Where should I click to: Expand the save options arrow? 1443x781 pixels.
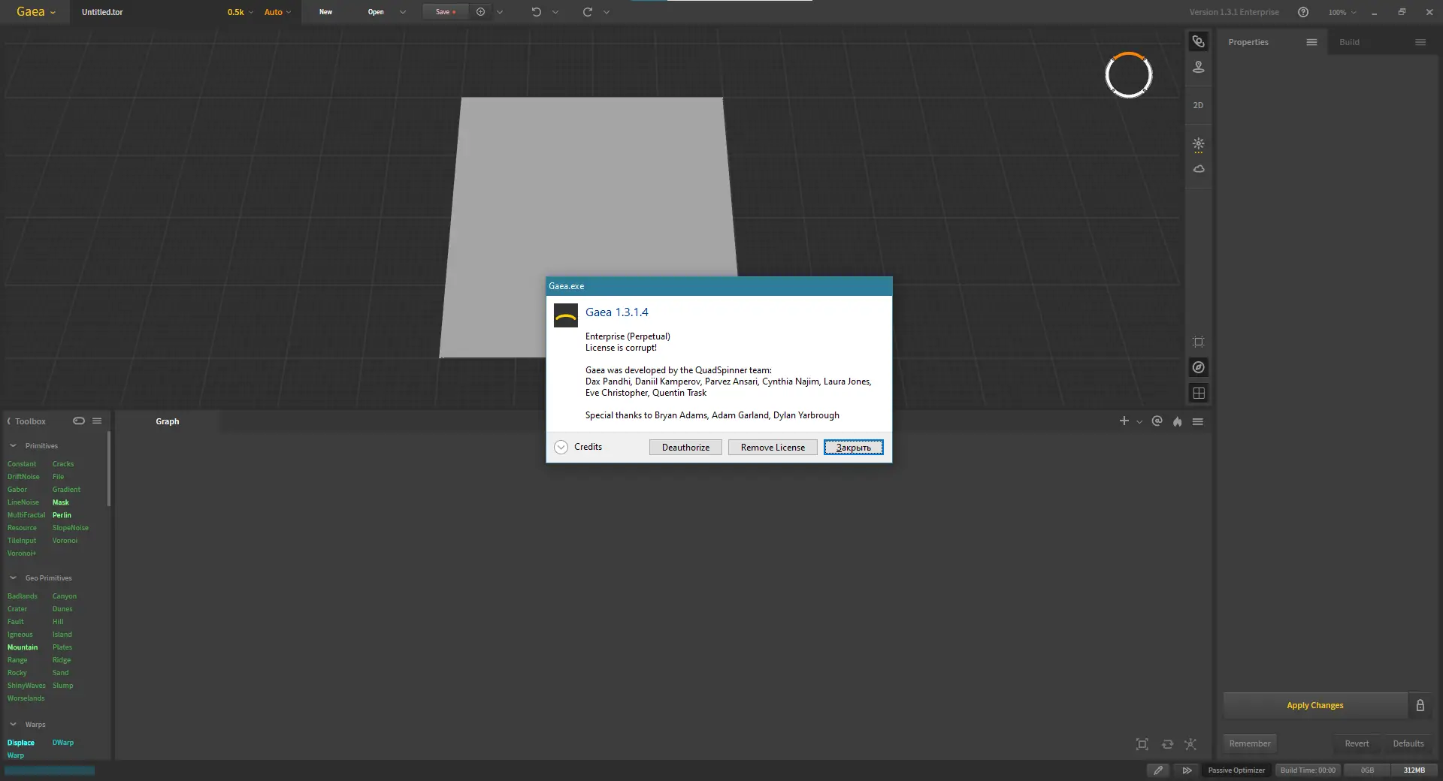(x=500, y=12)
